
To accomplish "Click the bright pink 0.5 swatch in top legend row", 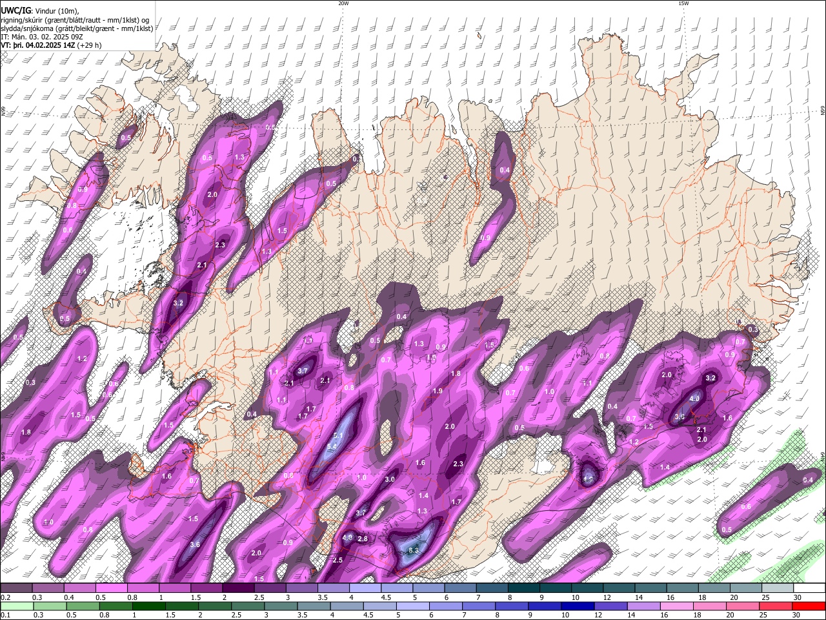I will tap(111, 588).
